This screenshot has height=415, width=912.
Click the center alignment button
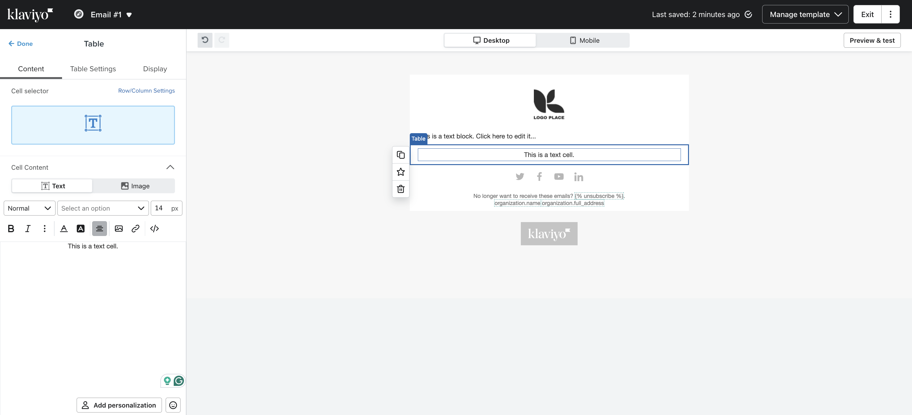click(x=100, y=229)
